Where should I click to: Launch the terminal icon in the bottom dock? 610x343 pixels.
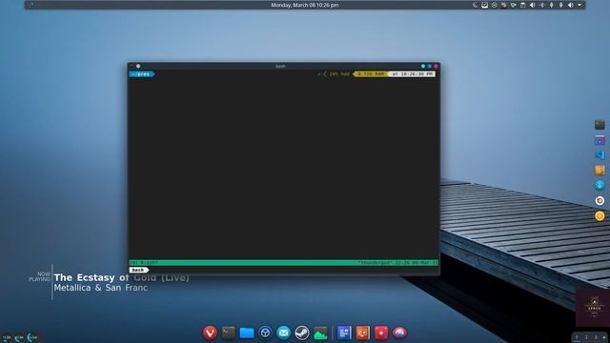(229, 333)
